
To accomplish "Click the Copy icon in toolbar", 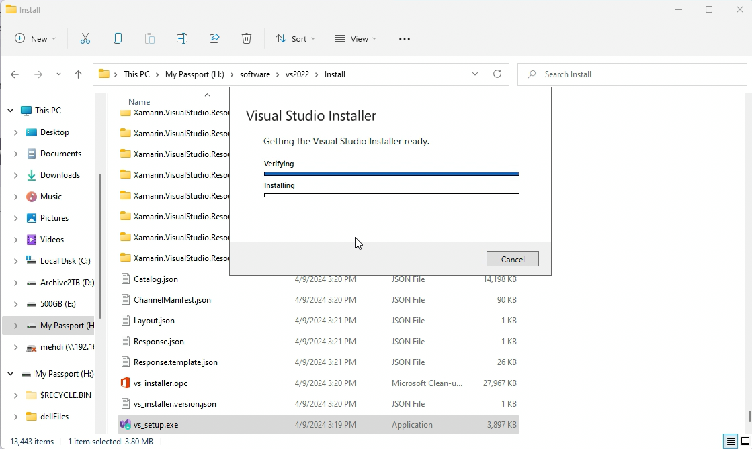I will click(x=118, y=38).
